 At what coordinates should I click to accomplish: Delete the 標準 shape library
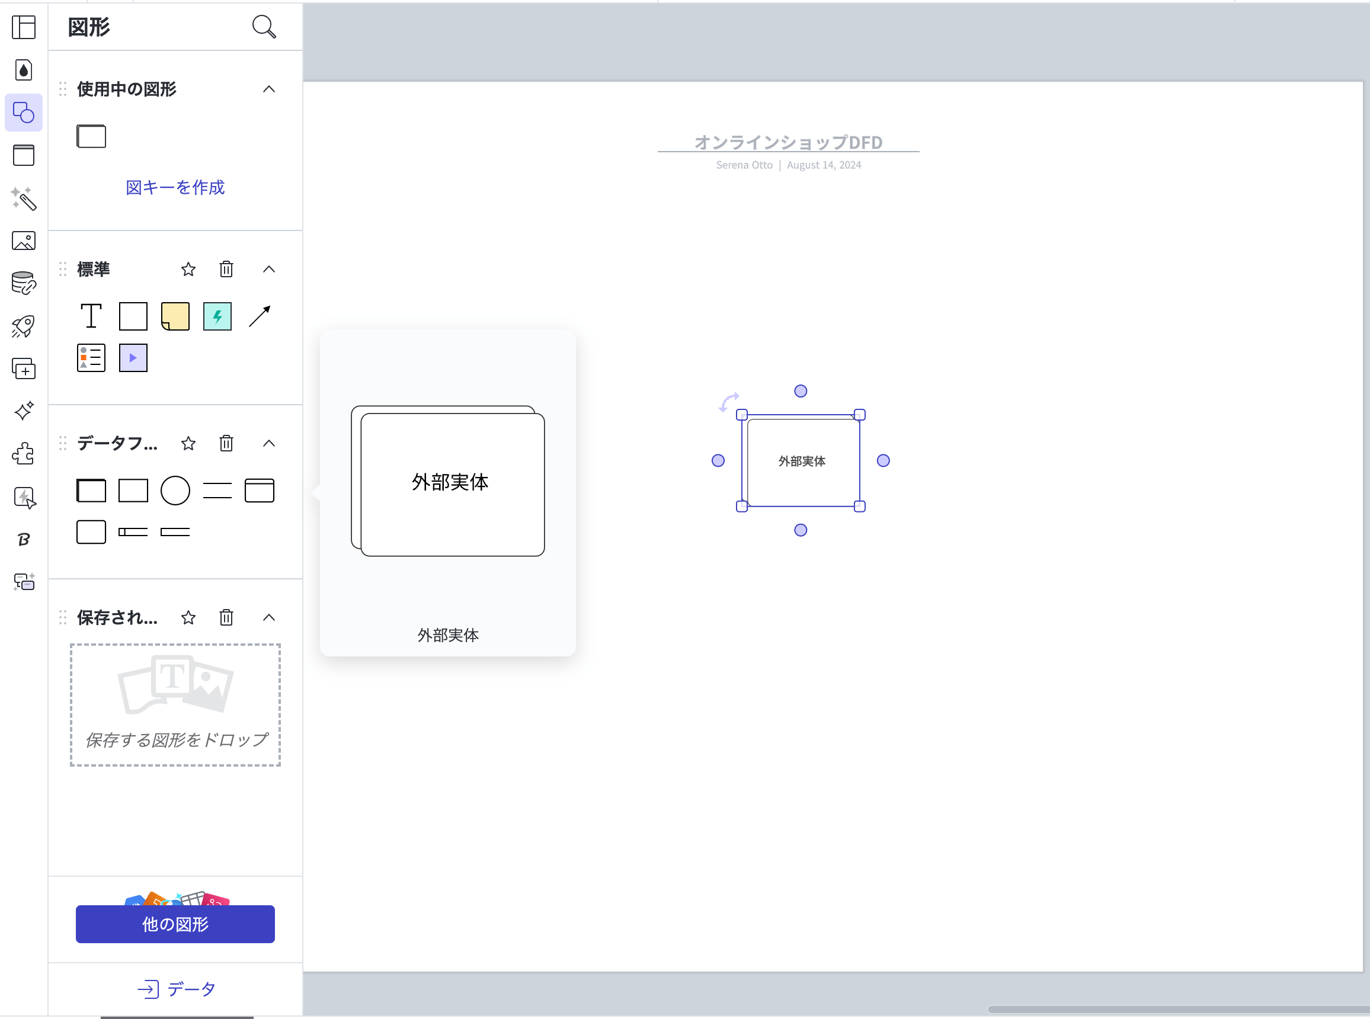click(226, 270)
